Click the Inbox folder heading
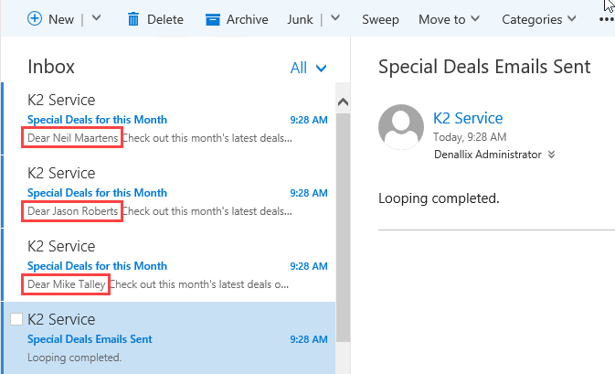Viewport: 615px width, 374px height. point(51,67)
